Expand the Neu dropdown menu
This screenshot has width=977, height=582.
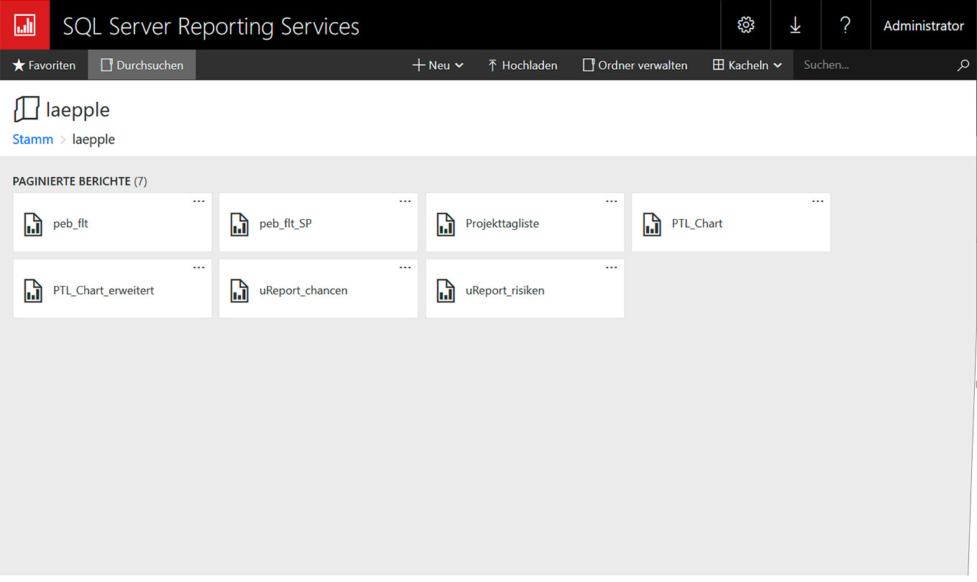(x=438, y=65)
